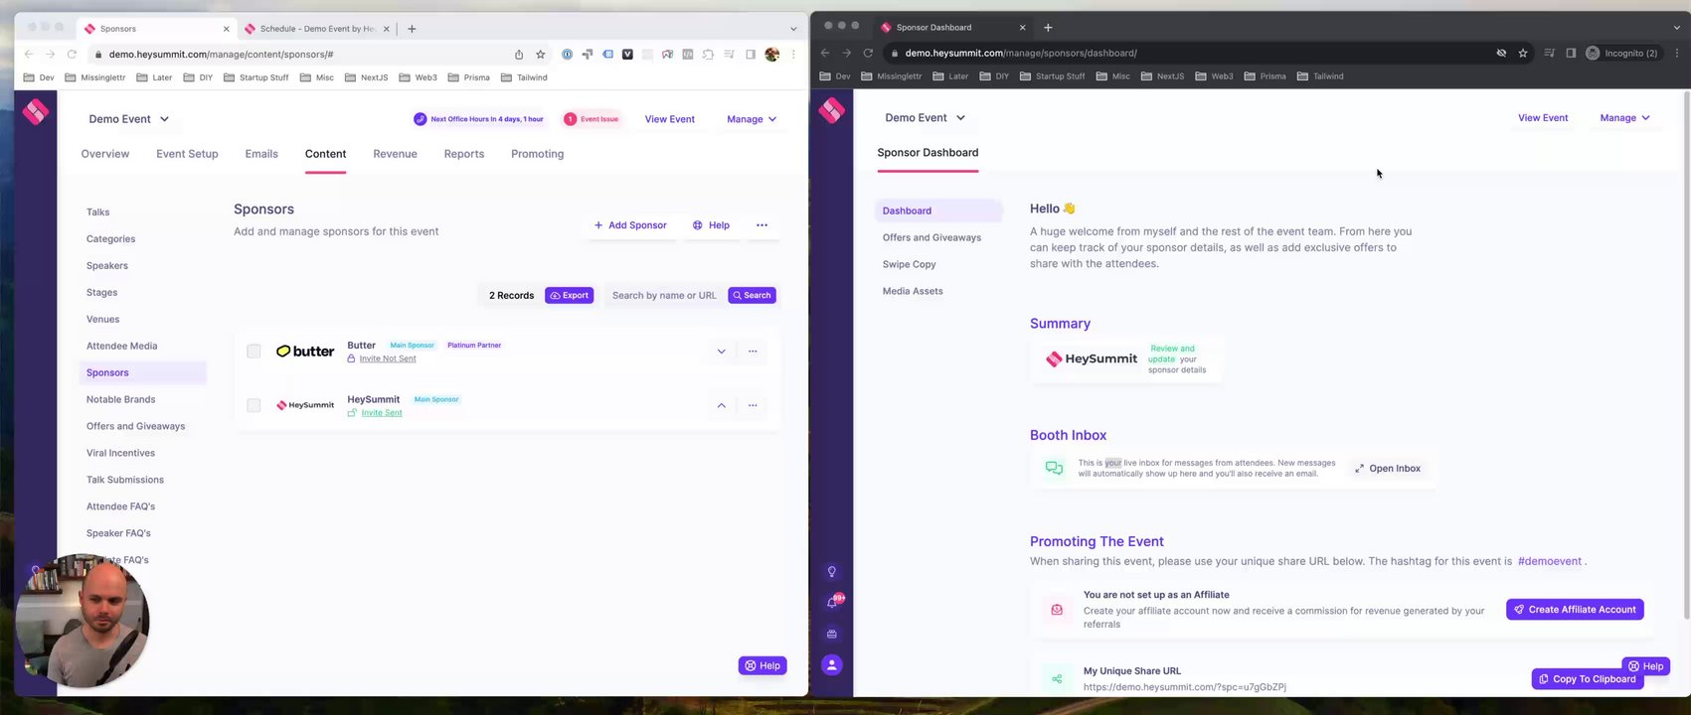1691x715 pixels.
Task: Go back in the left browser window
Action: pos(28,55)
